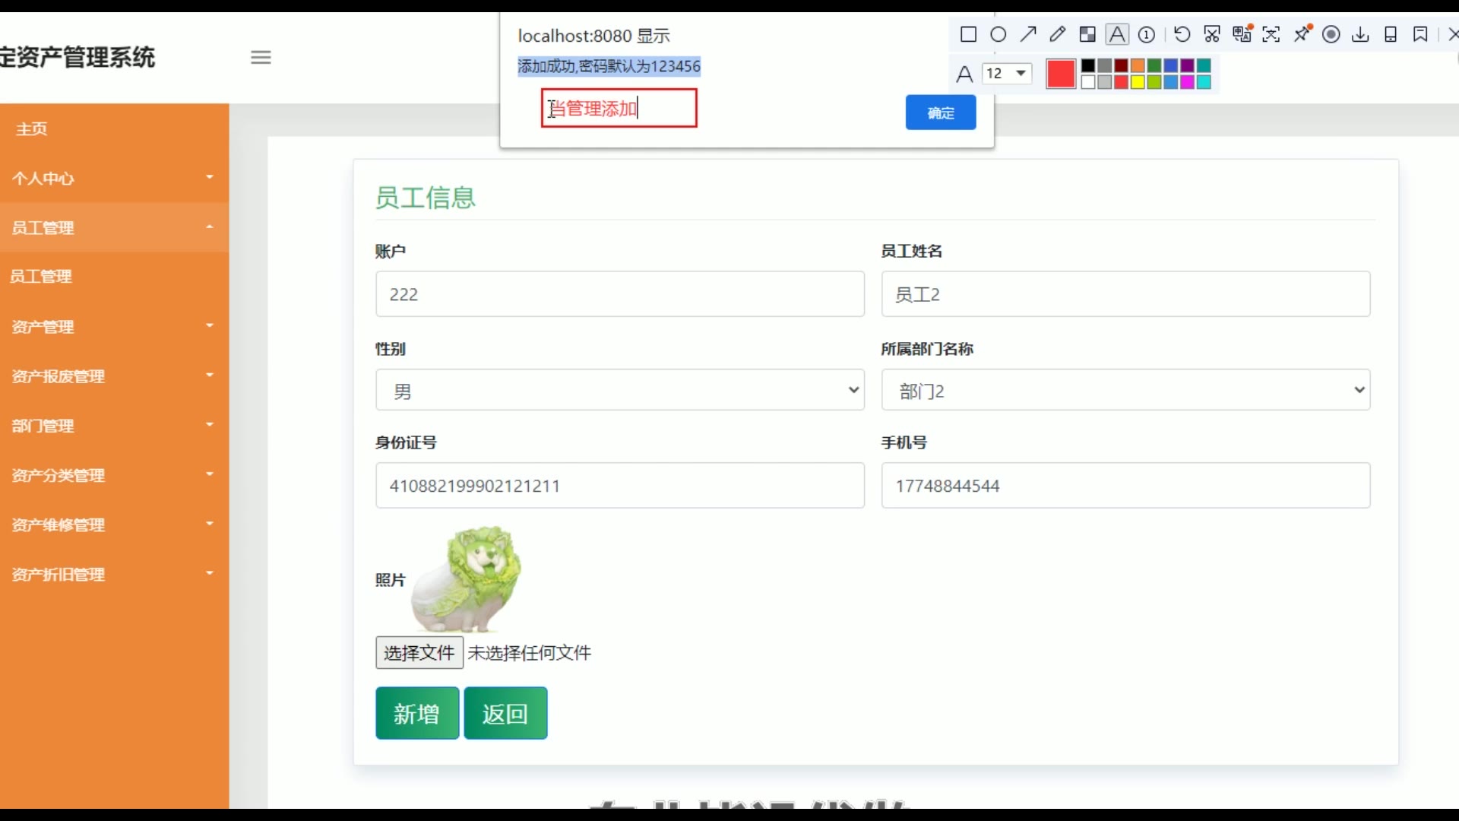Open 主页 in the sidebar
Viewport: 1459px width, 821px height.
coord(32,129)
